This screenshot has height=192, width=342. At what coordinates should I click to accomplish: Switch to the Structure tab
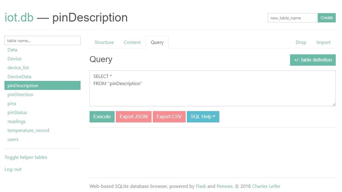tap(104, 42)
